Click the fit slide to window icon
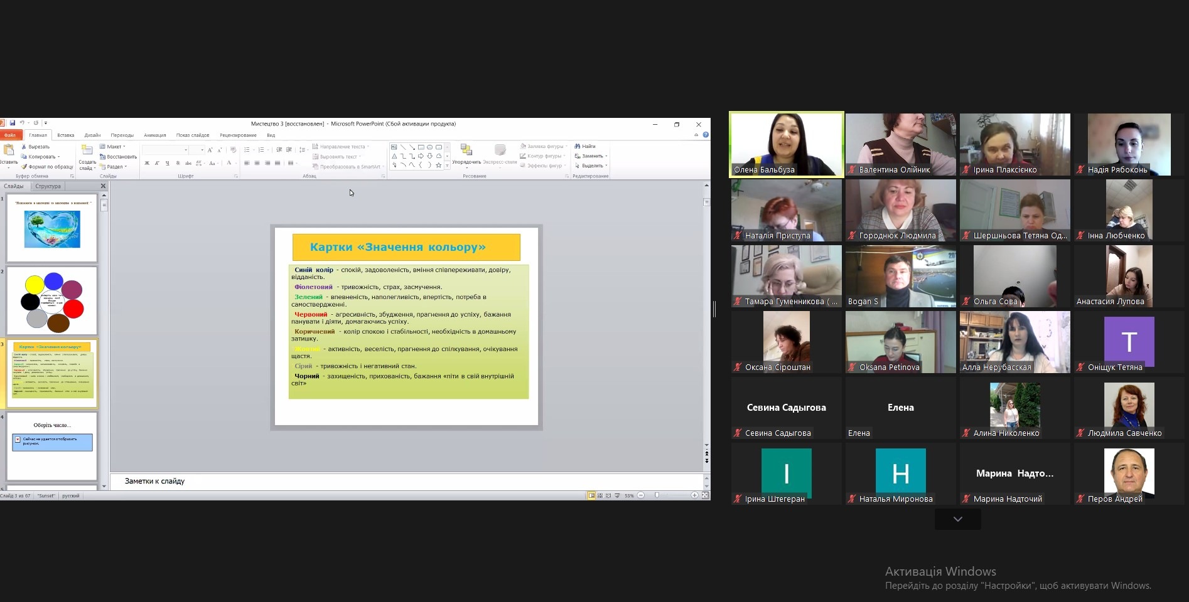The height and width of the screenshot is (602, 1189). [706, 495]
